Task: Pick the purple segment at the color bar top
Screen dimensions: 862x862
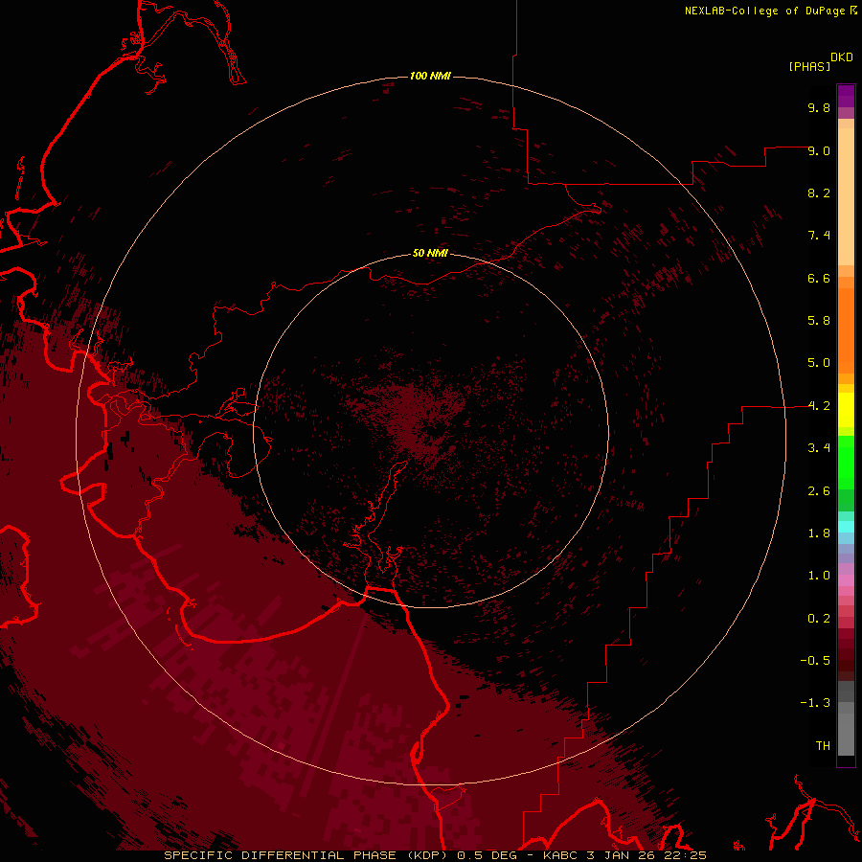Action: [x=846, y=96]
